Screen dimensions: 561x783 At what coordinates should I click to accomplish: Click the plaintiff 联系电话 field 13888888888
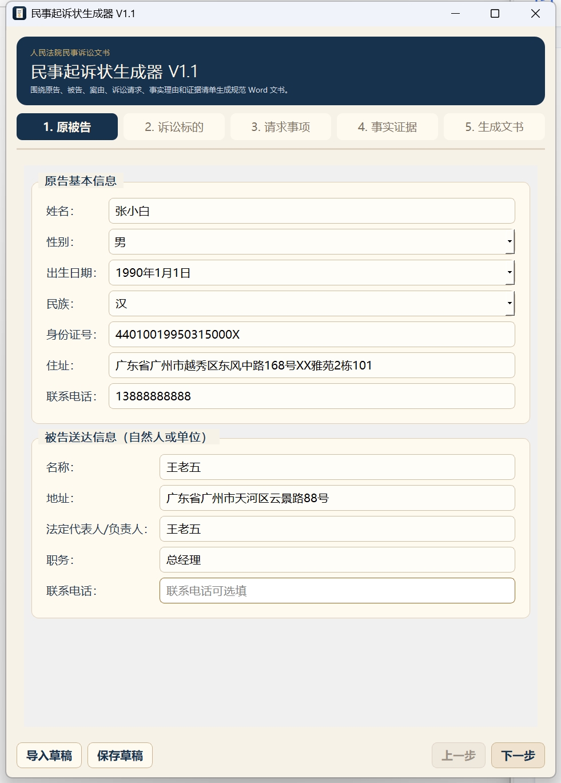pyautogui.click(x=312, y=396)
